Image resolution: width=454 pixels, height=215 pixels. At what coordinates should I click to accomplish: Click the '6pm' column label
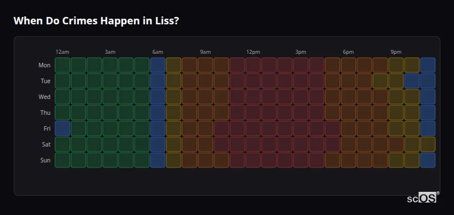click(x=348, y=52)
